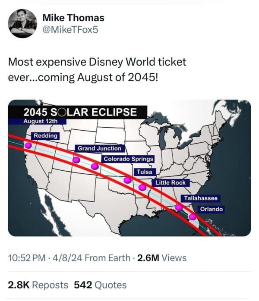Click the August 12th date banner
The image size is (259, 301).
click(40, 121)
